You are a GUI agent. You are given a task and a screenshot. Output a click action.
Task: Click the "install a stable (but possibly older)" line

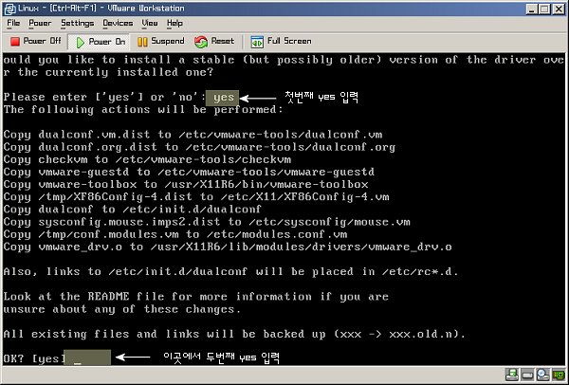[284, 60]
